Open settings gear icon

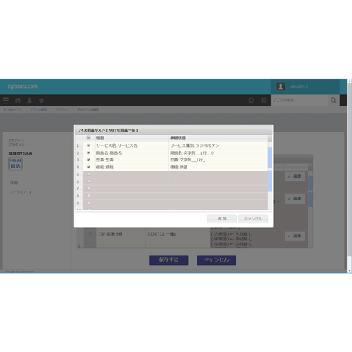click(x=251, y=100)
